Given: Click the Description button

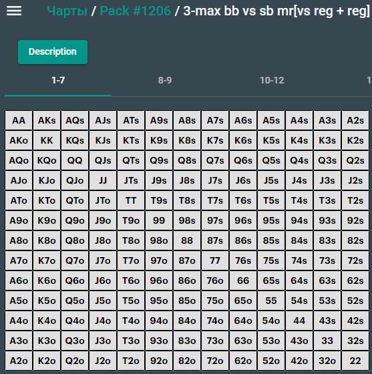Looking at the screenshot, I should click(53, 52).
